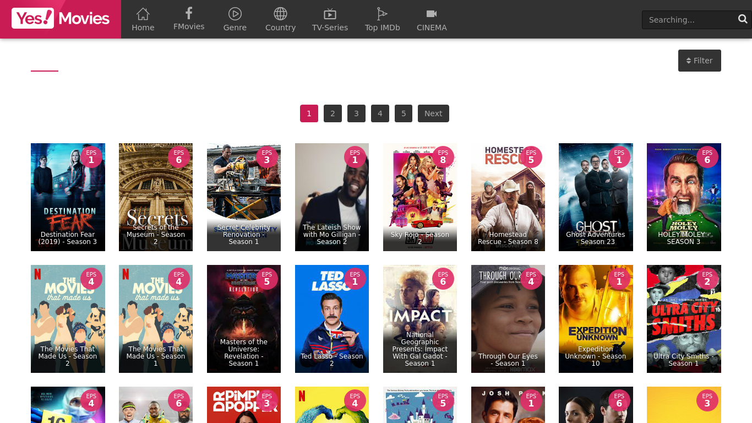The width and height of the screenshot is (752, 423).
Task: Open Through Our Eyes Season 1 poster
Action: [x=508, y=319]
